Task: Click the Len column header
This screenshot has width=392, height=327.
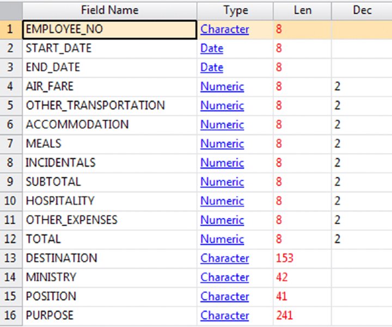Action: [302, 10]
